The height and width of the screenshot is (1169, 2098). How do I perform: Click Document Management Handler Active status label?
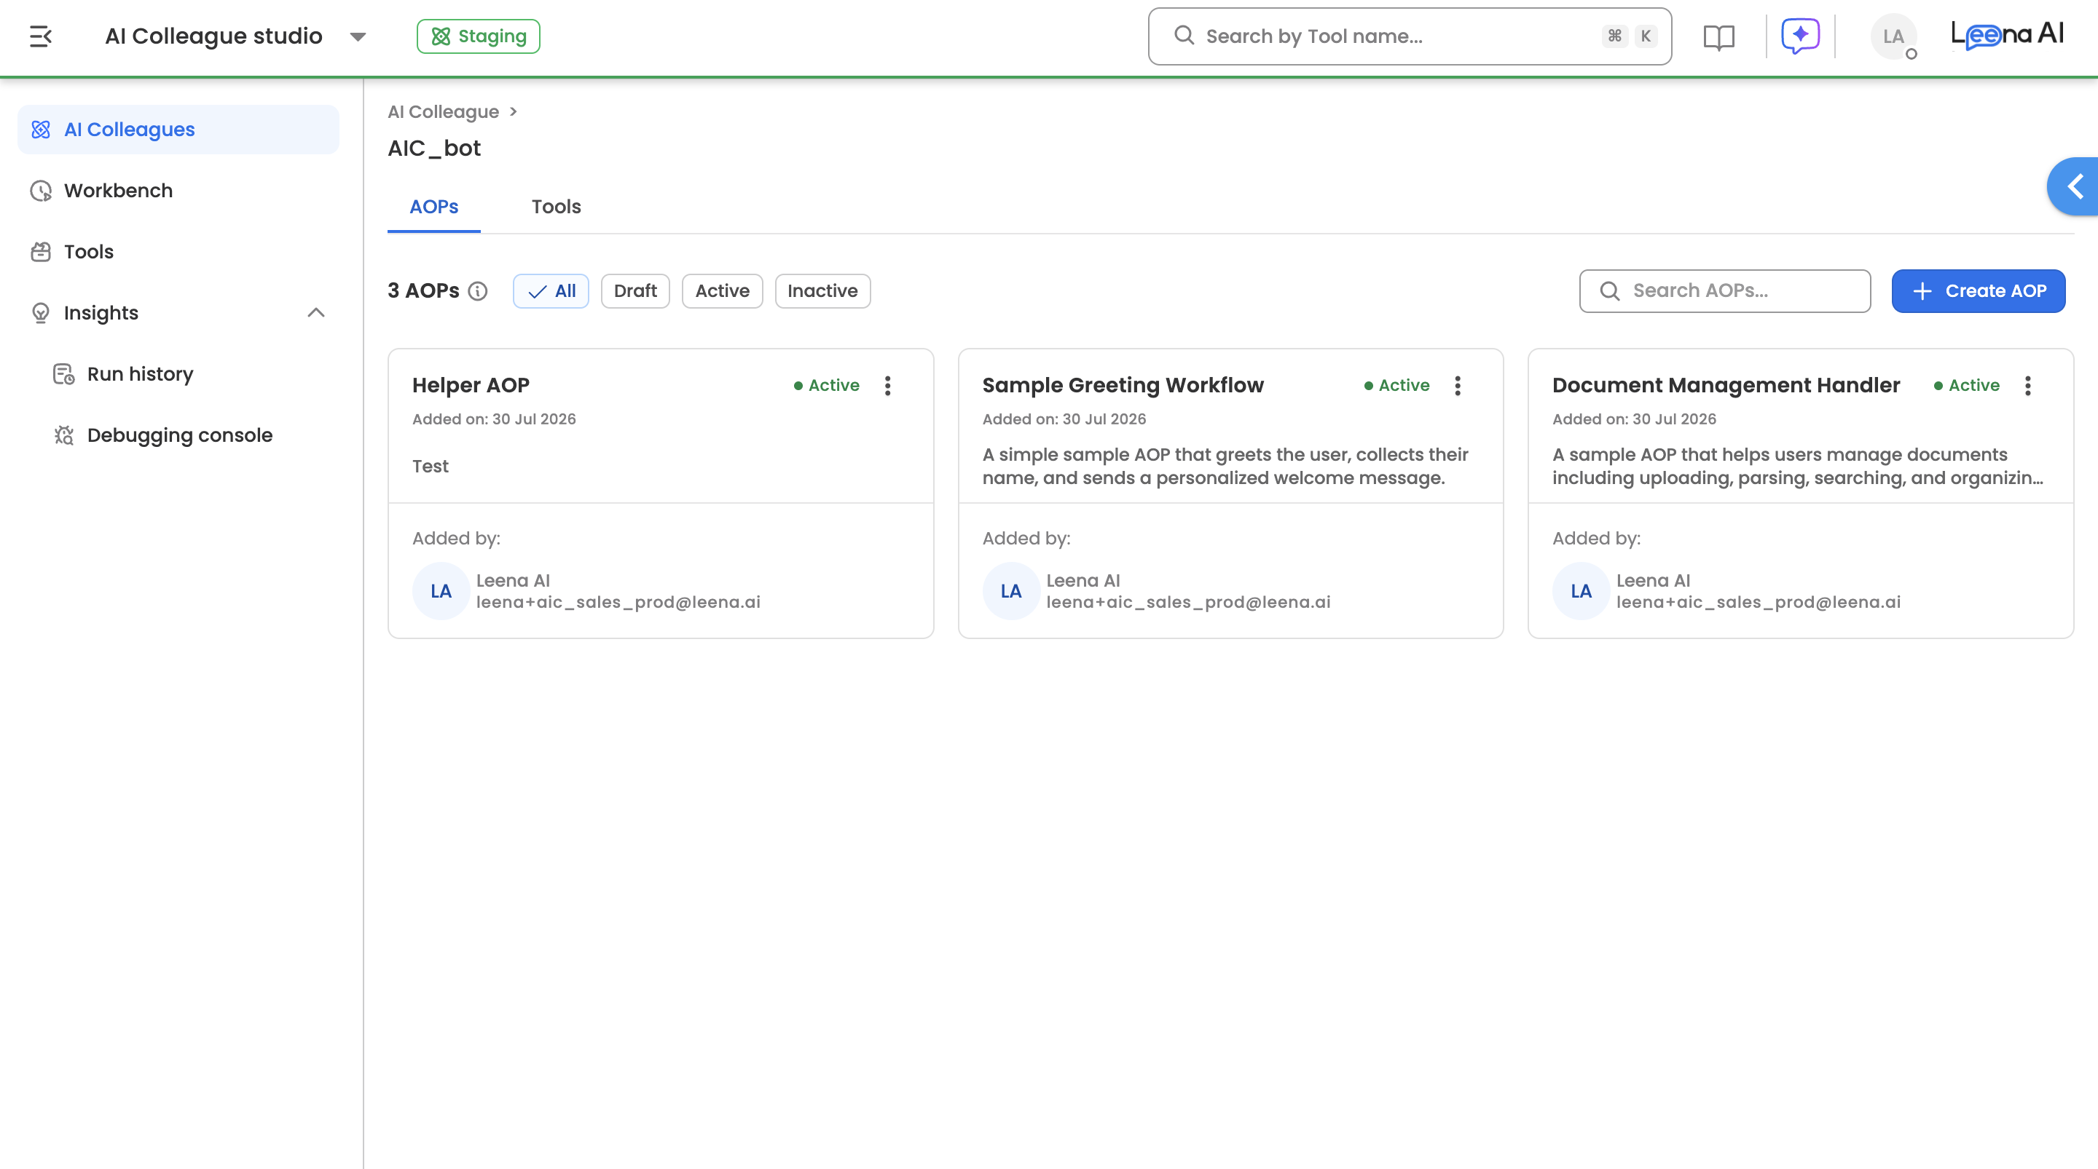tap(1967, 385)
